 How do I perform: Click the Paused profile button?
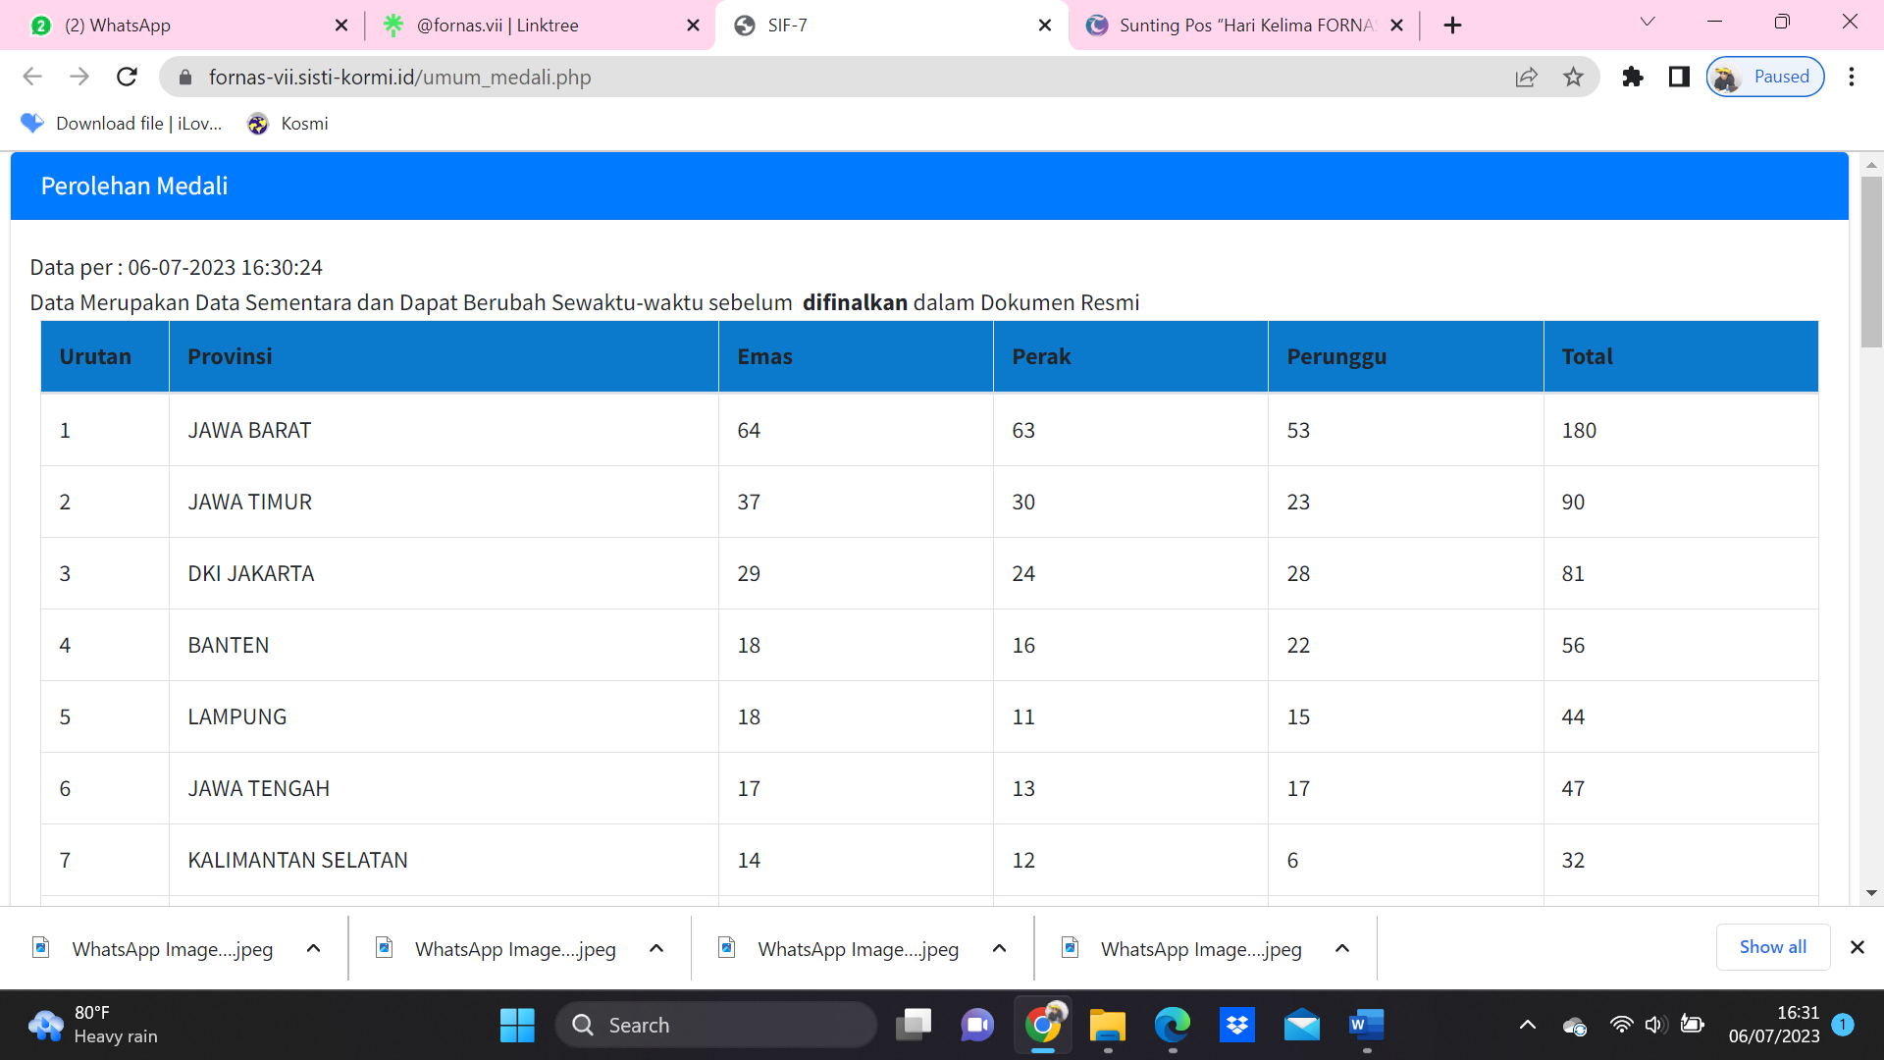coord(1764,77)
